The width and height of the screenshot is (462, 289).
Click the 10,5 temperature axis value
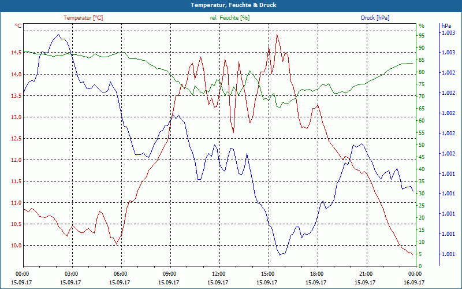17,224
